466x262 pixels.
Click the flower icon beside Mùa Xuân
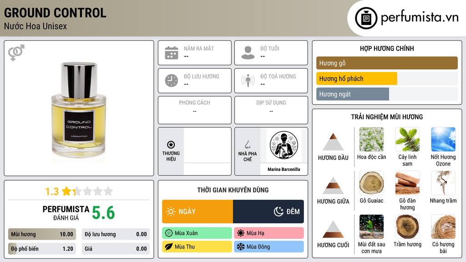[169, 233]
